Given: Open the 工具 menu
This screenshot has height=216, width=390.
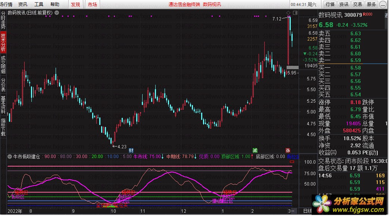Looking at the screenshot, I should click(x=39, y=4).
